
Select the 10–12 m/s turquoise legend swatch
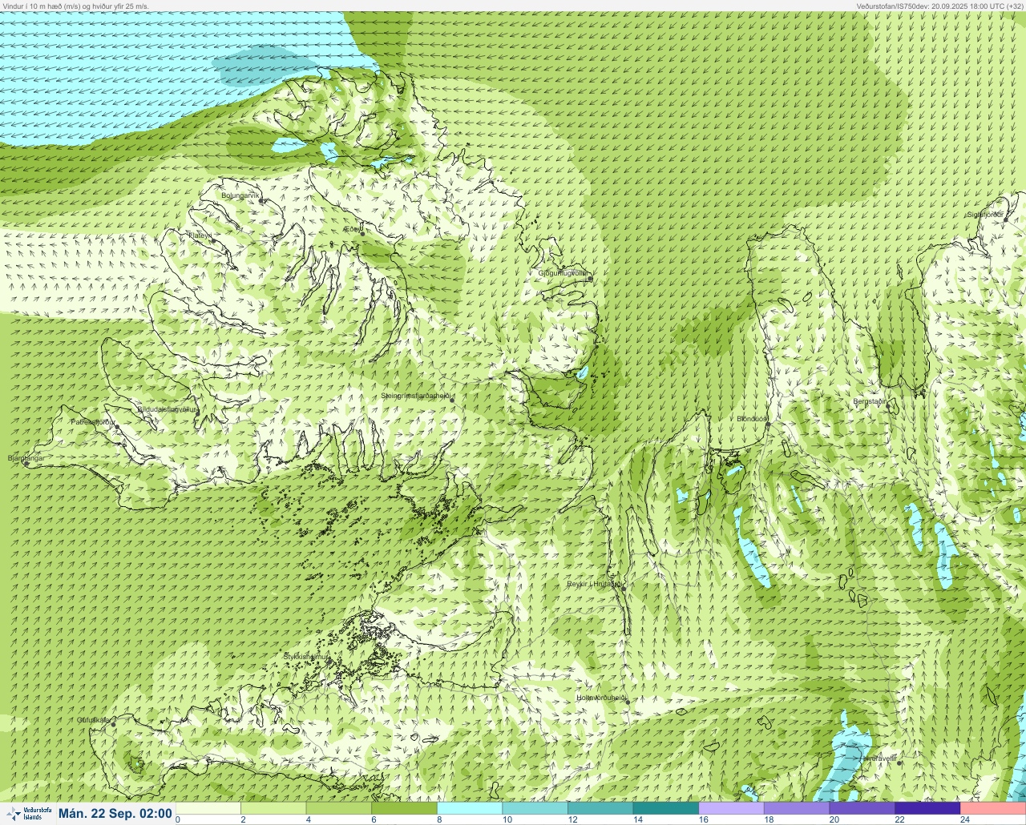[535, 807]
